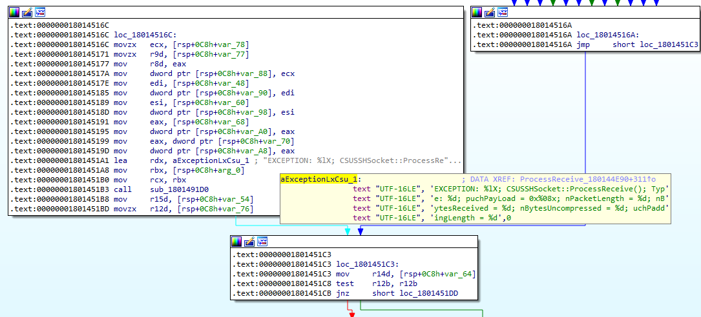The image size is (701, 317).
Task: Click pencil edit icon on loc_18014516A block
Action: tap(492, 12)
